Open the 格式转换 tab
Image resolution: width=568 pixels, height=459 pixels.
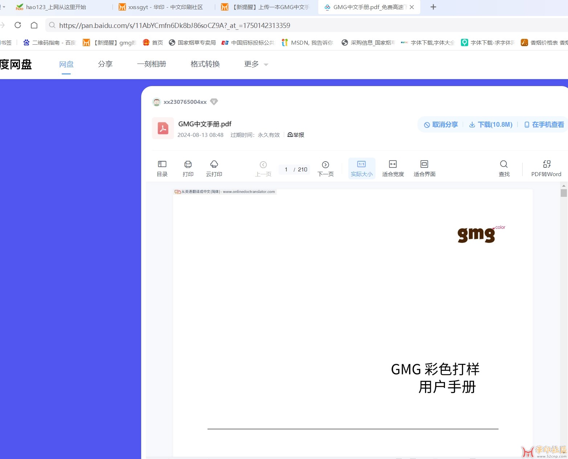(x=205, y=64)
